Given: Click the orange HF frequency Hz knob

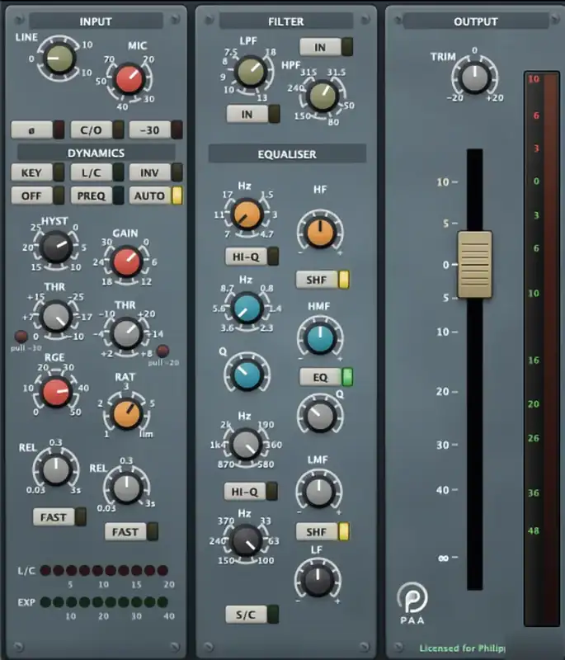Looking at the screenshot, I should coord(247,214).
